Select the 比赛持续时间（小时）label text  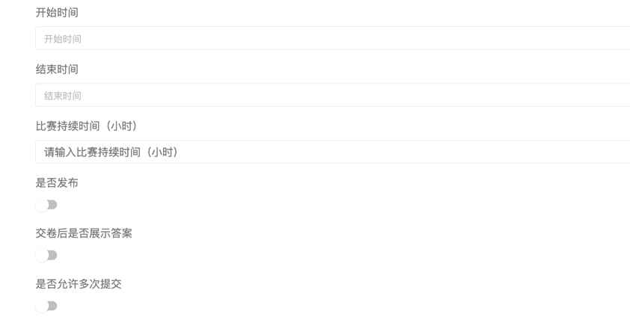point(87,126)
